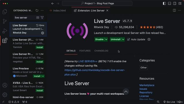Toggle the Auto Update checkbox
The width and height of the screenshot is (184, 104).
[x=129, y=39]
